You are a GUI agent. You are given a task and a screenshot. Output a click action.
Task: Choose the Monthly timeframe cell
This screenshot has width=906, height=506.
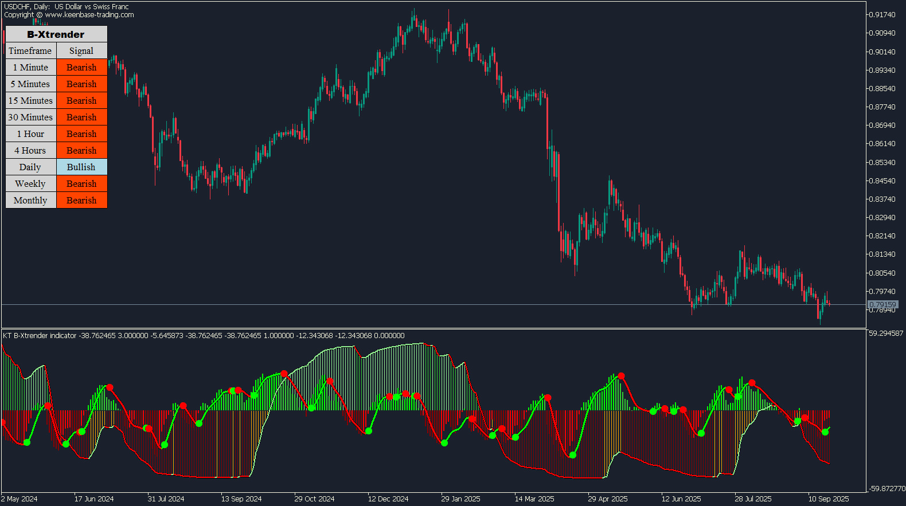(x=31, y=201)
